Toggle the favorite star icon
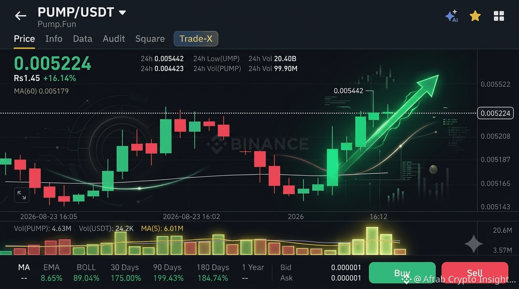Screen dimensions: 519x289 (x=475, y=16)
